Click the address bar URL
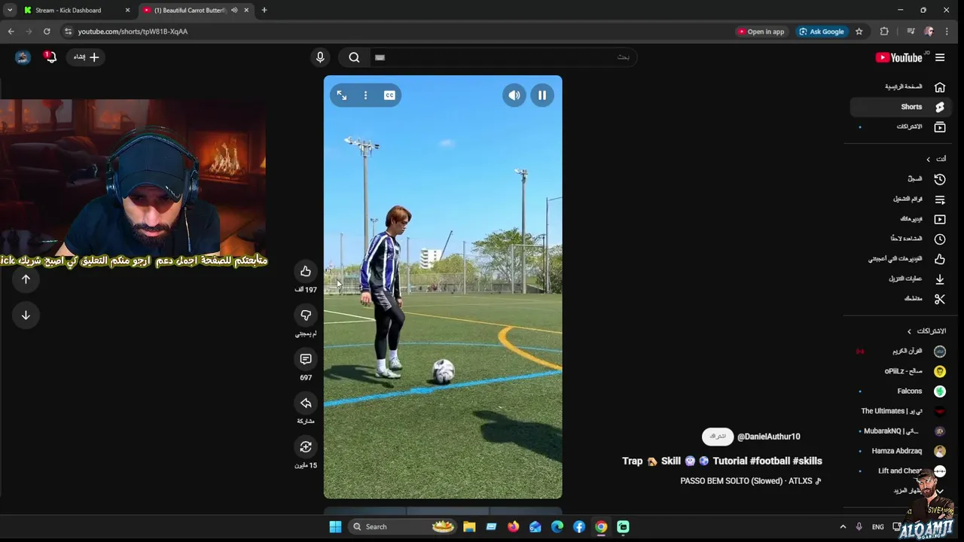Image resolution: width=964 pixels, height=542 pixels. point(133,32)
